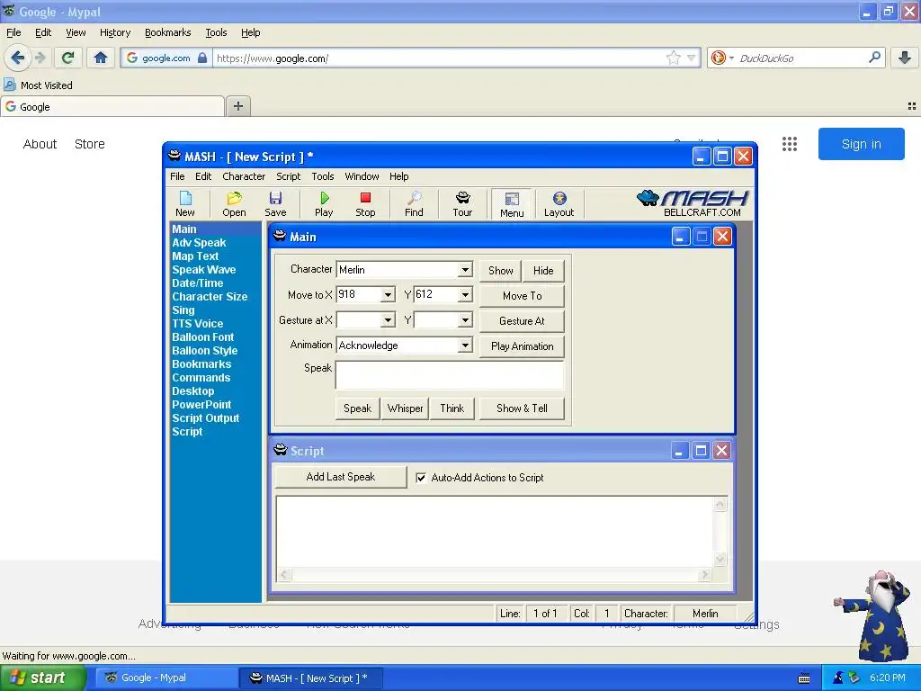Screen dimensions: 921x691
Task: Select PowerPoint in the sidebar
Action: [x=201, y=405]
